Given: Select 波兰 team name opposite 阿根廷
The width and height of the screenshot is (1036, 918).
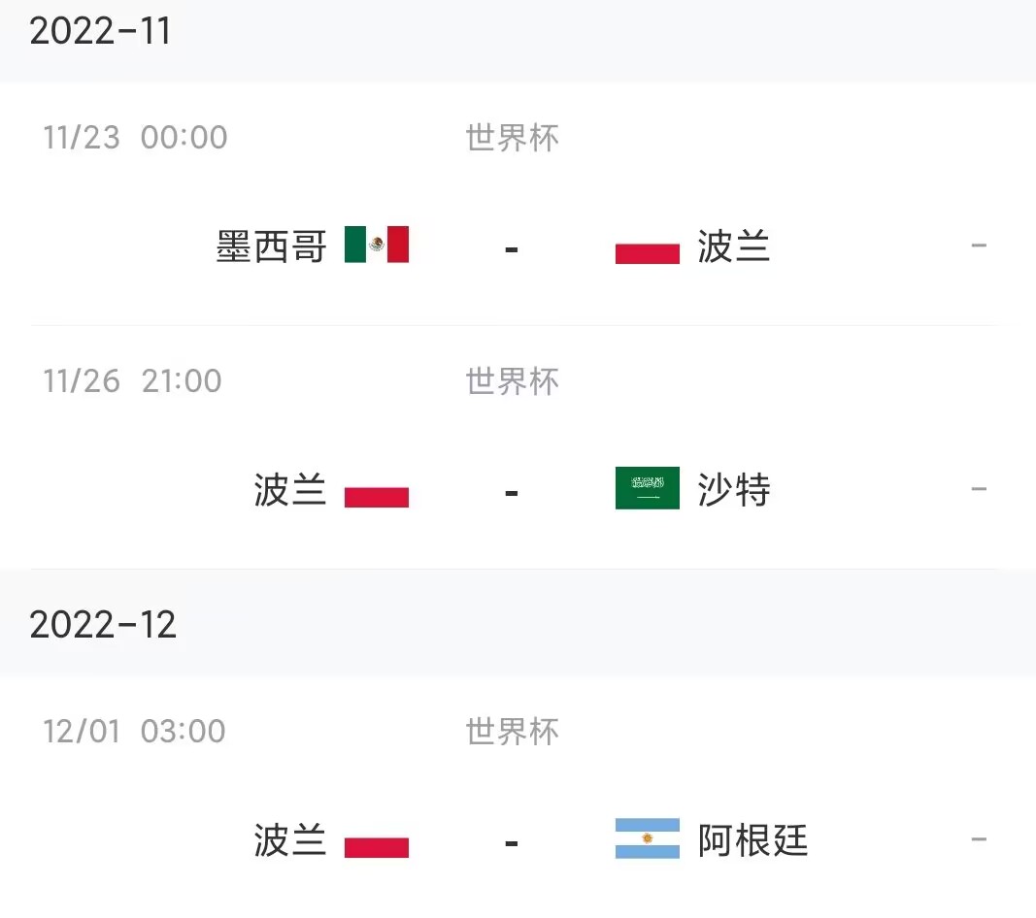Looking at the screenshot, I should coord(290,840).
